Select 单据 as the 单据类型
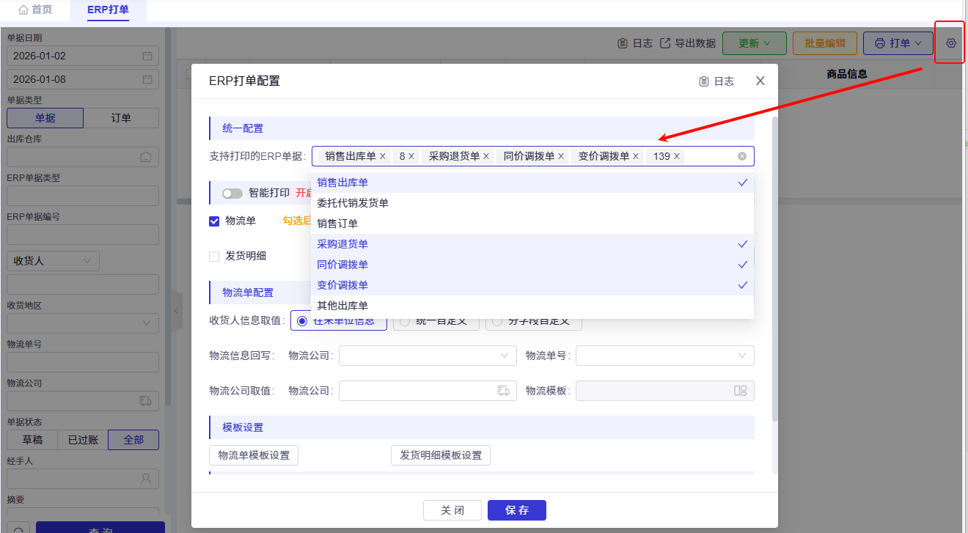The width and height of the screenshot is (968, 533). (45, 118)
